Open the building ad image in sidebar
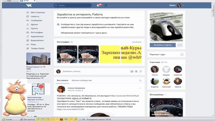 click(38, 58)
